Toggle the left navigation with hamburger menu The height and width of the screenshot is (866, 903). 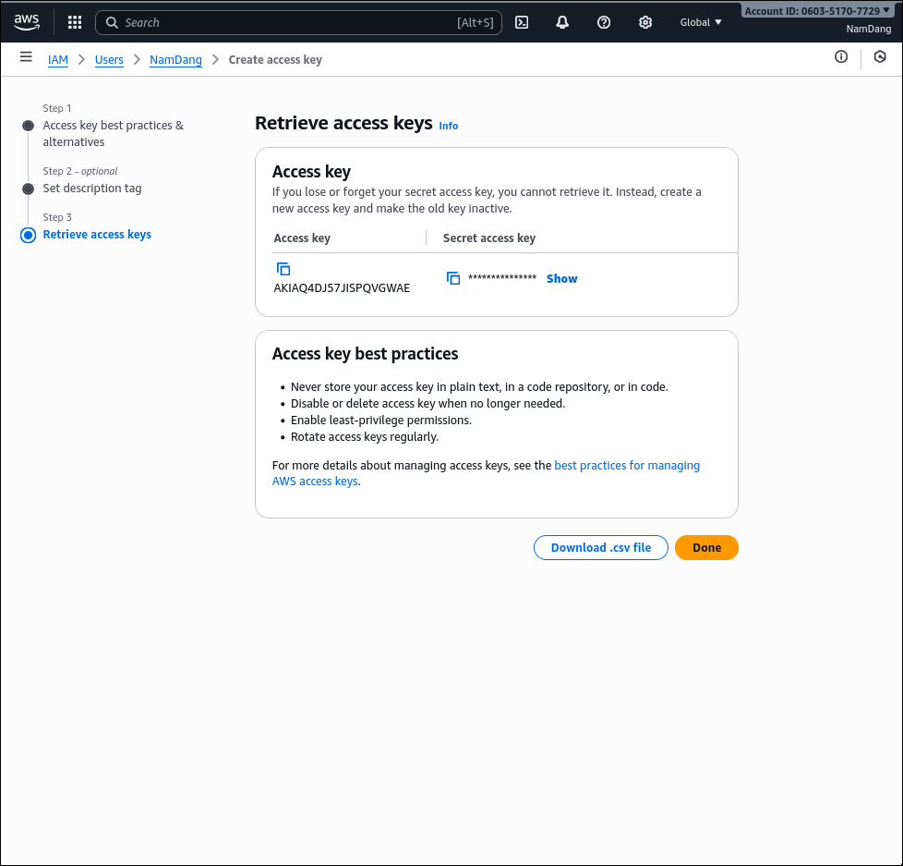tap(26, 57)
